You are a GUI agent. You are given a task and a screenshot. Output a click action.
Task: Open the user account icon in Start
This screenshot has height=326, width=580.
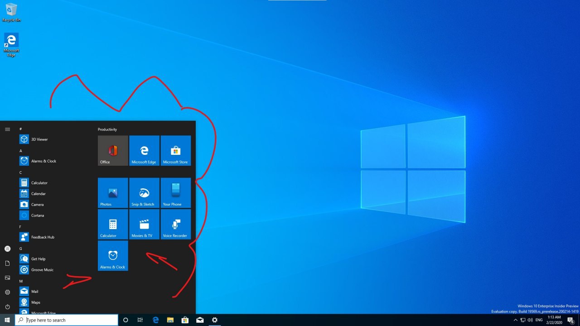[x=7, y=249]
